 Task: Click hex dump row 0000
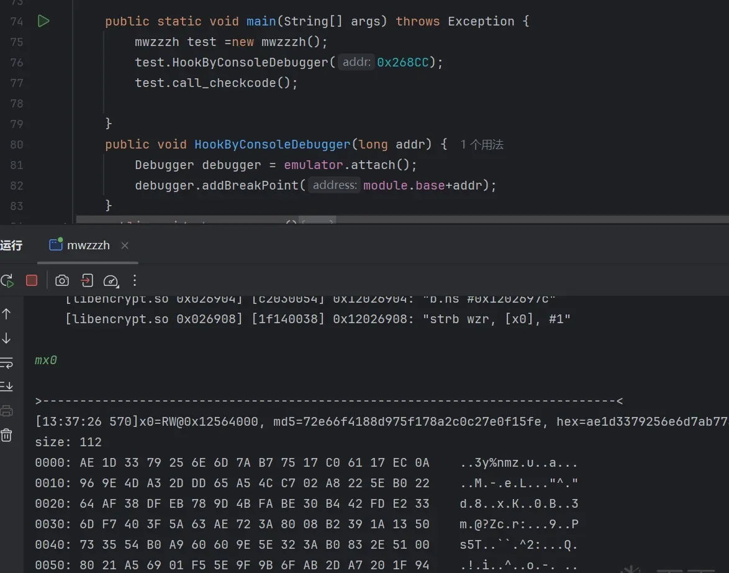[306, 462]
